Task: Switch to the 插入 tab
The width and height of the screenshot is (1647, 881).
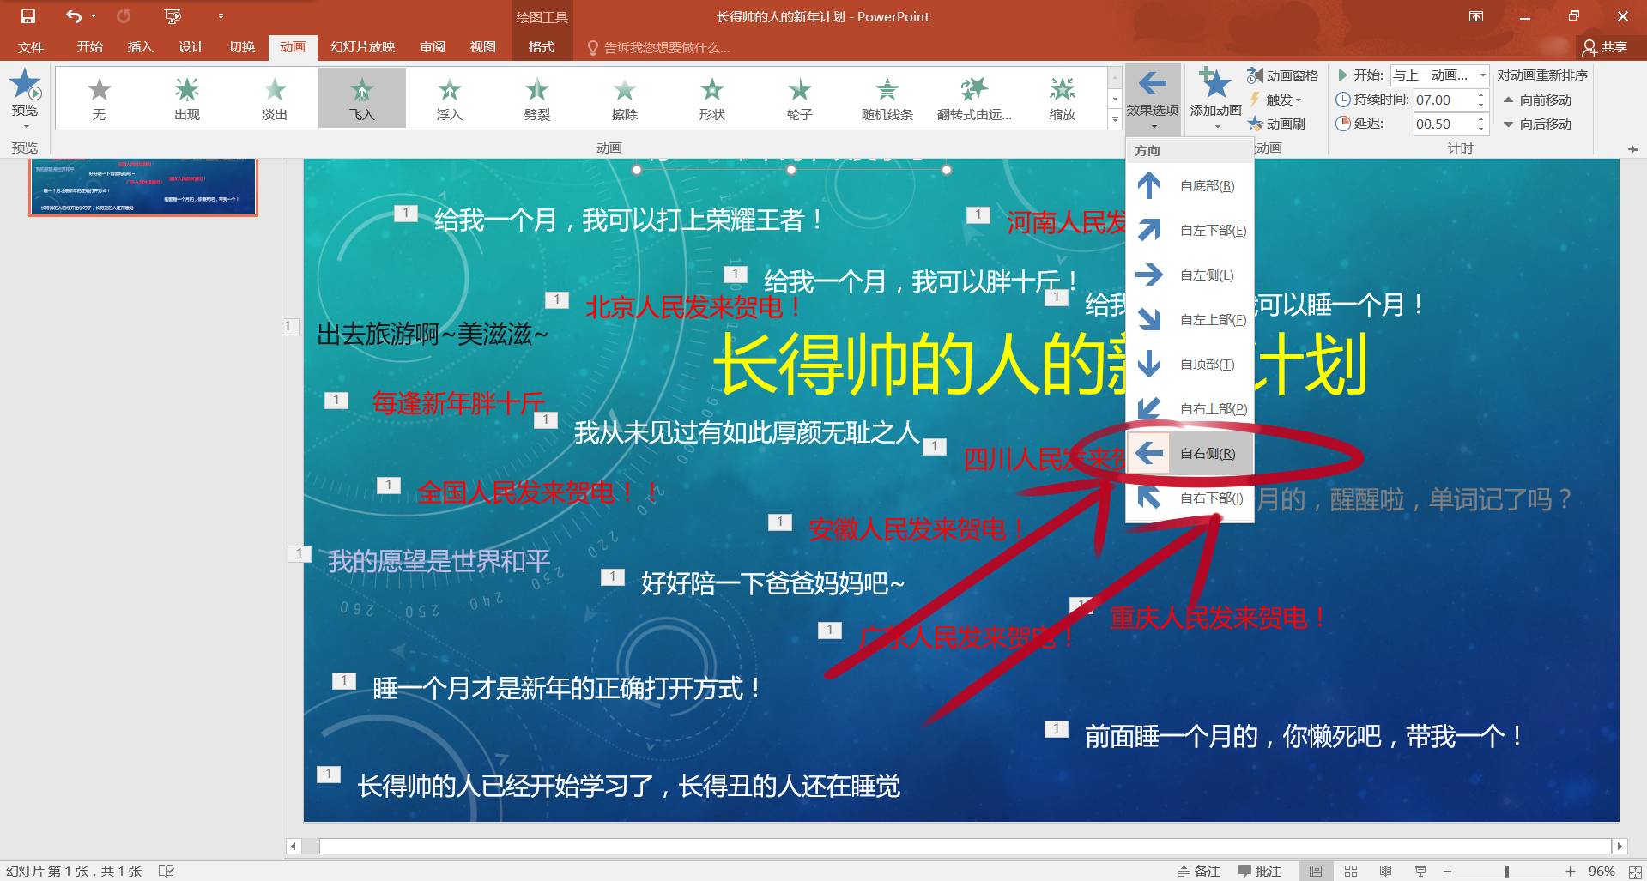Action: 140,47
